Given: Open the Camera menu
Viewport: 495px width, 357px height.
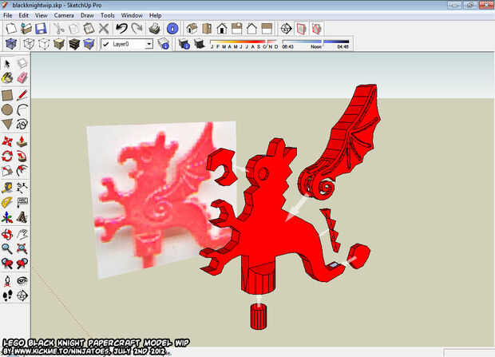Looking at the screenshot, I should click(x=64, y=15).
